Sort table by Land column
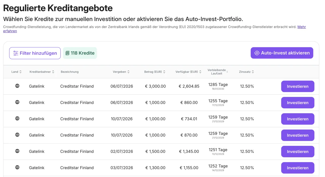This screenshot has height=177, width=325. click(17, 72)
